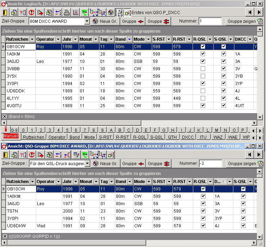Viewport: 266px width, 247px height.
Task: Click the upper grid's vertical scrollbar down arrow
Action: [x=260, y=117]
